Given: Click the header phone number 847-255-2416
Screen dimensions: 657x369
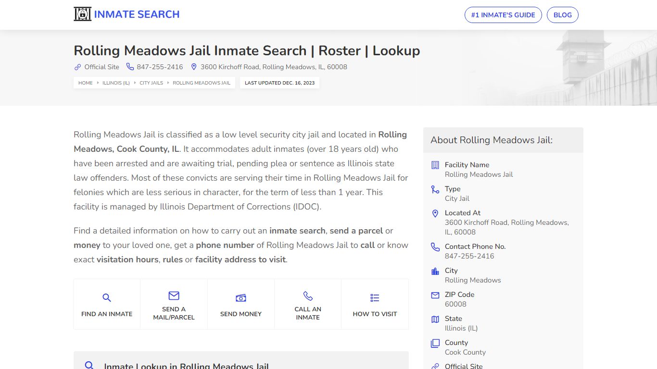Looking at the screenshot, I should 160,67.
